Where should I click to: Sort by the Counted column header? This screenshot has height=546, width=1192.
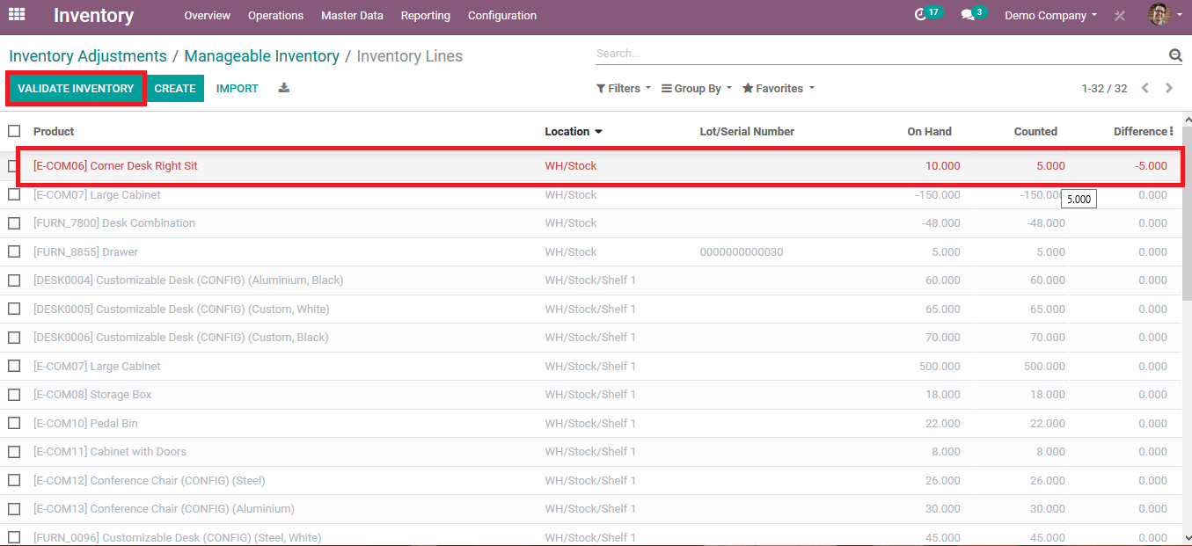(1035, 132)
